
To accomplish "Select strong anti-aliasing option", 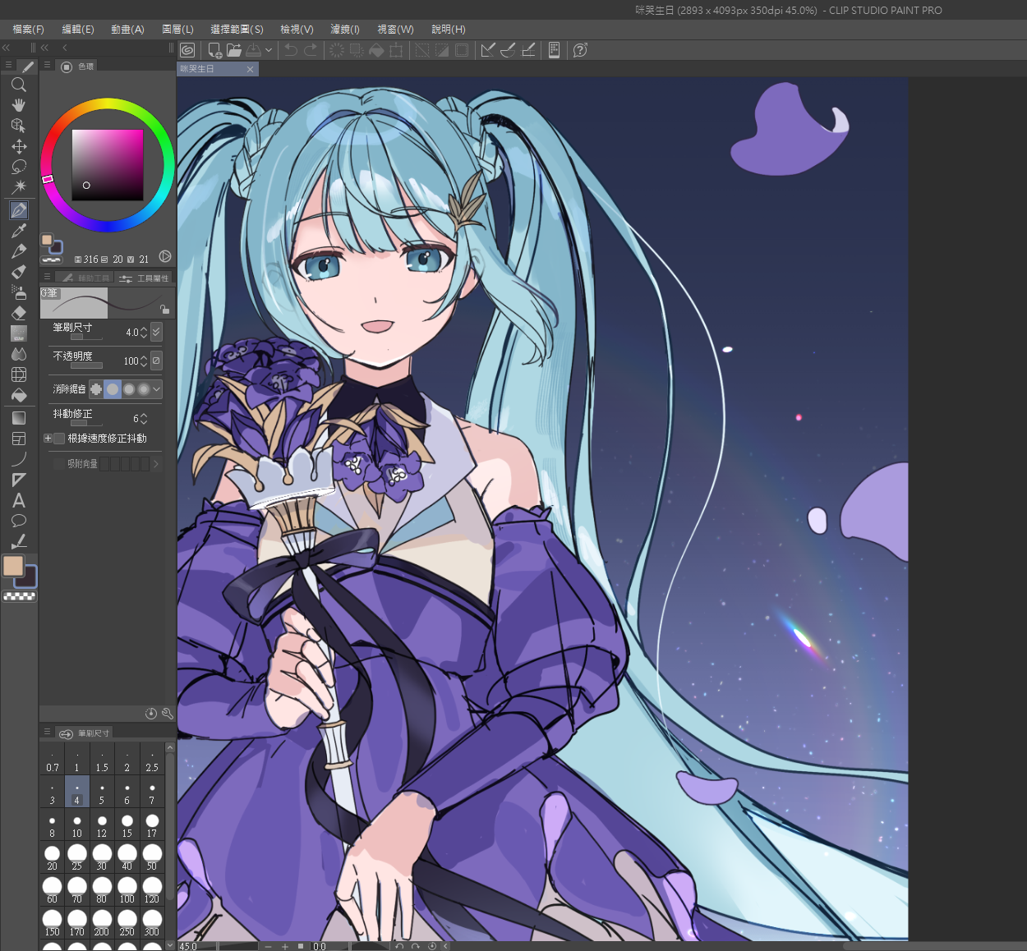I will tap(144, 388).
